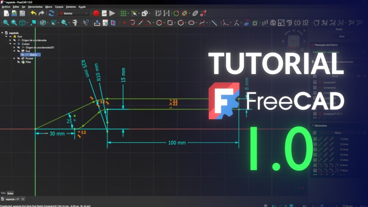The height and width of the screenshot is (207, 368).
Task: Select the Polyline tool
Action: [x=133, y=22]
